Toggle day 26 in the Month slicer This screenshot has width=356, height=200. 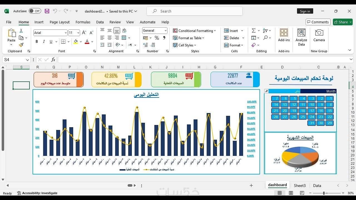[x=294, y=117]
